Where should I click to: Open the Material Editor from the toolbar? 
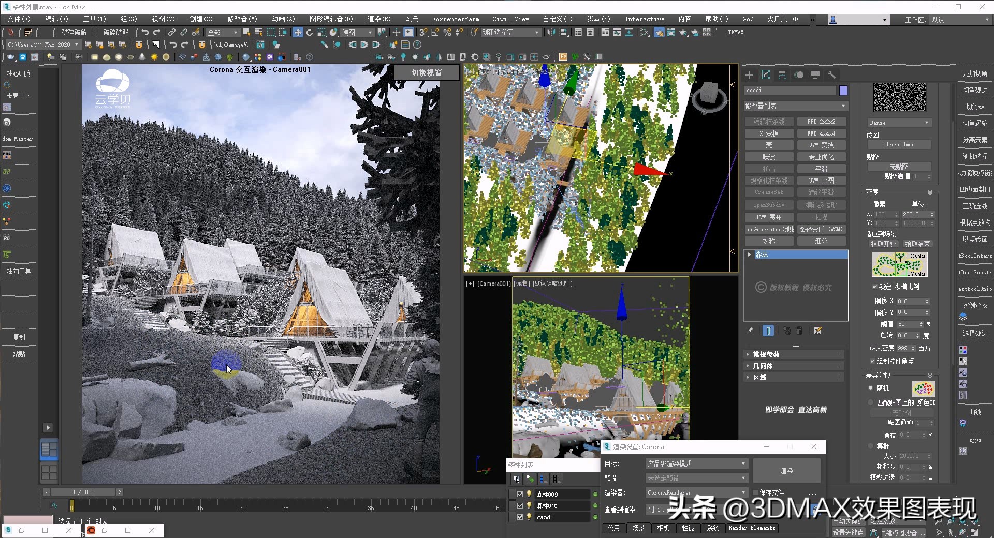644,32
